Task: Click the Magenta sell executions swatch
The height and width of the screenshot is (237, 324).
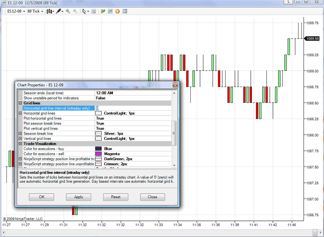Action: [98, 154]
